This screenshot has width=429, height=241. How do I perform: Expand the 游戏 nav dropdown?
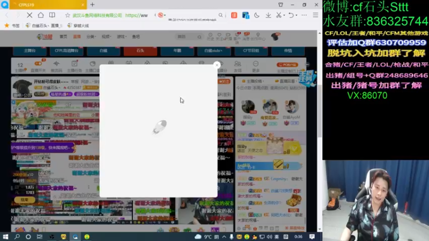coord(122,36)
